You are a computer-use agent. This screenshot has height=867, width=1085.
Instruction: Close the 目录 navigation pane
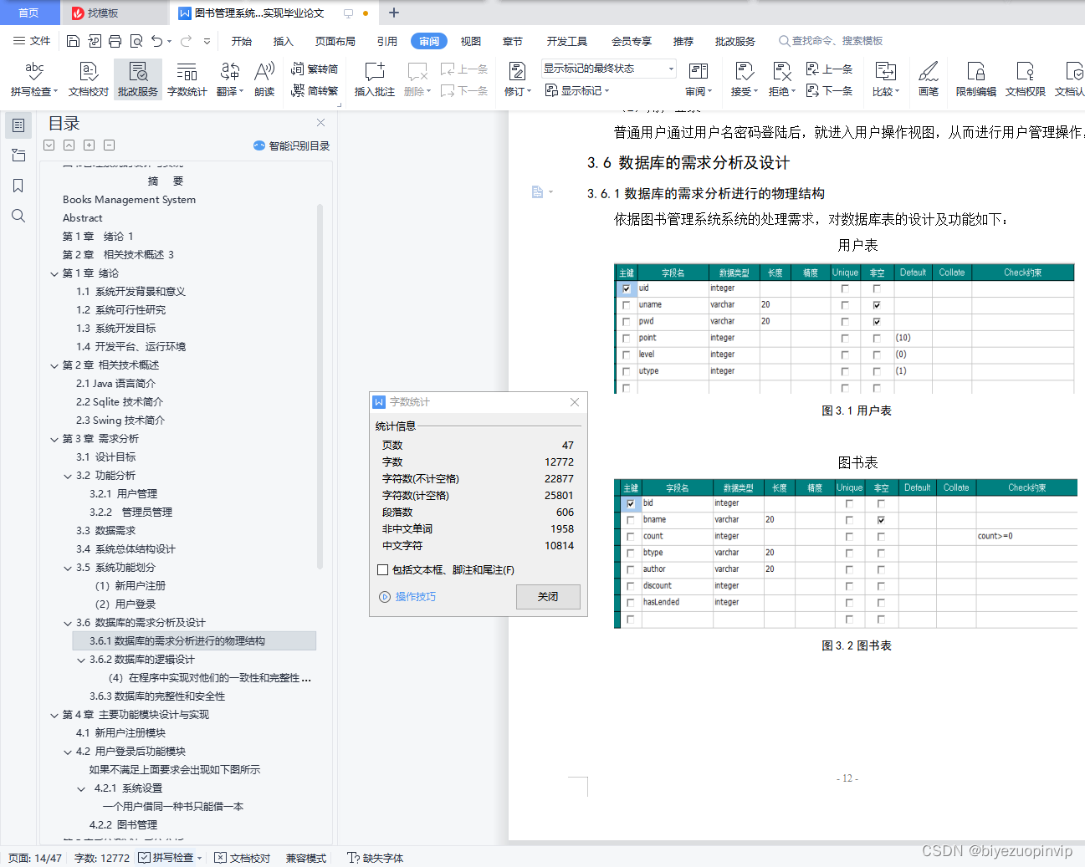point(320,123)
